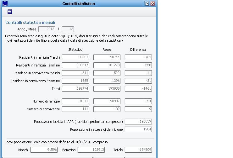Click Differenza field showing -656
This screenshot has height=158, width=233.
pyautogui.click(x=138, y=65)
